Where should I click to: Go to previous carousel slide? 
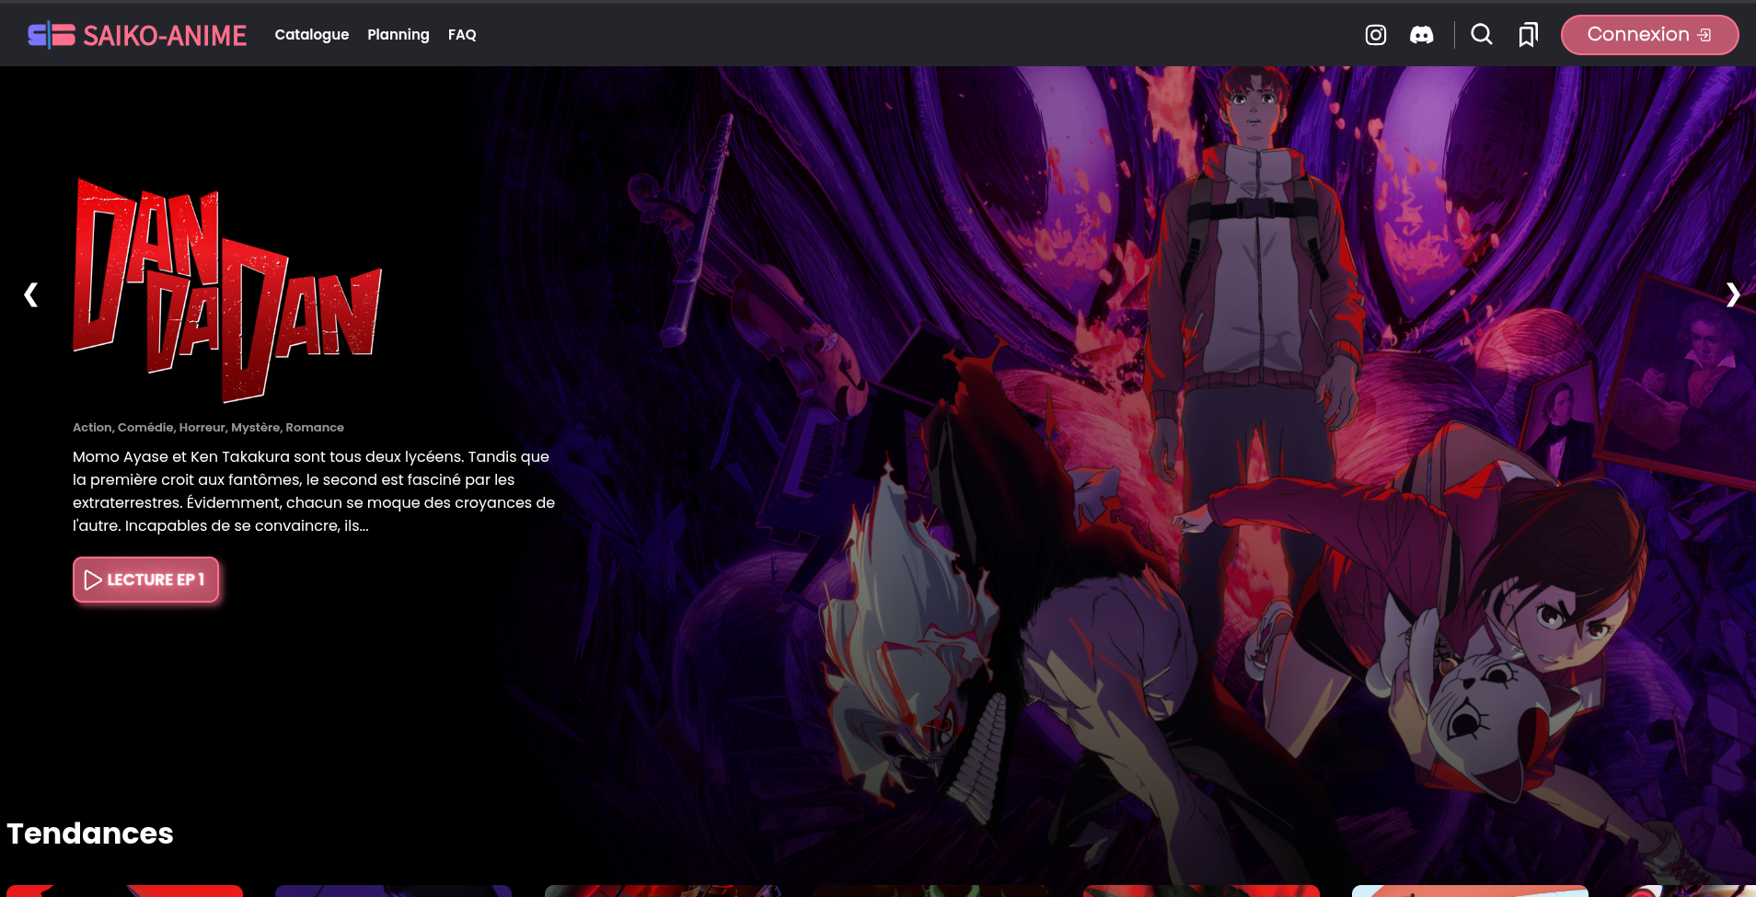tap(30, 294)
